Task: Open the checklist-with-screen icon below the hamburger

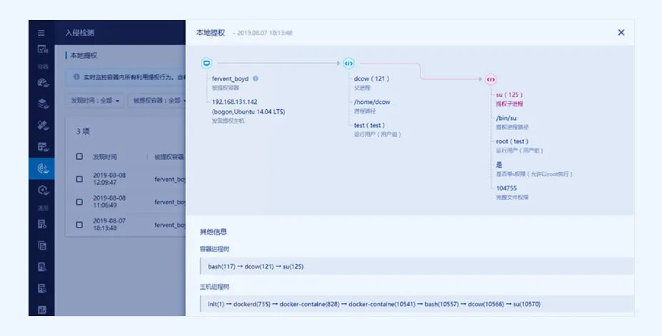Action: point(42,49)
